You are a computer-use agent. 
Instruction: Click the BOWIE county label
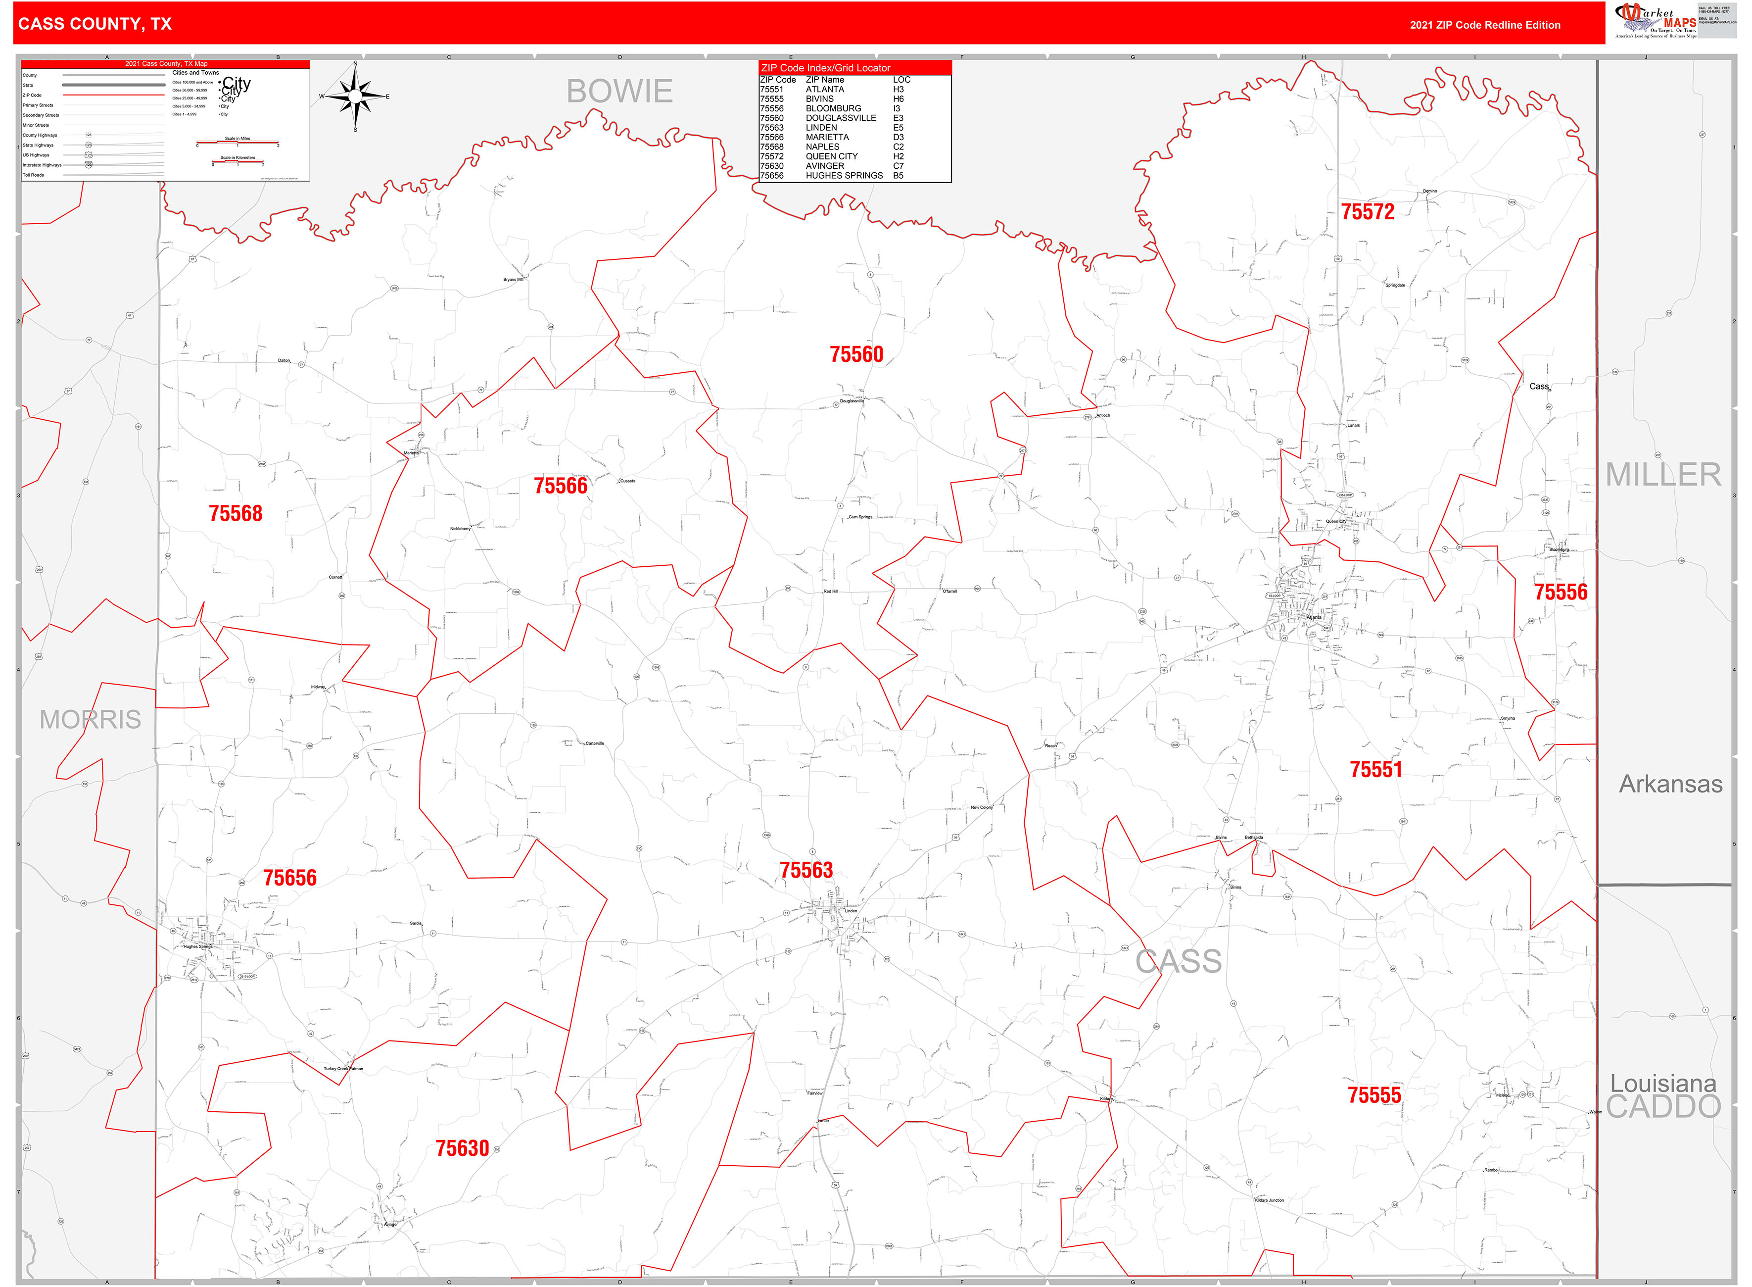tap(619, 91)
